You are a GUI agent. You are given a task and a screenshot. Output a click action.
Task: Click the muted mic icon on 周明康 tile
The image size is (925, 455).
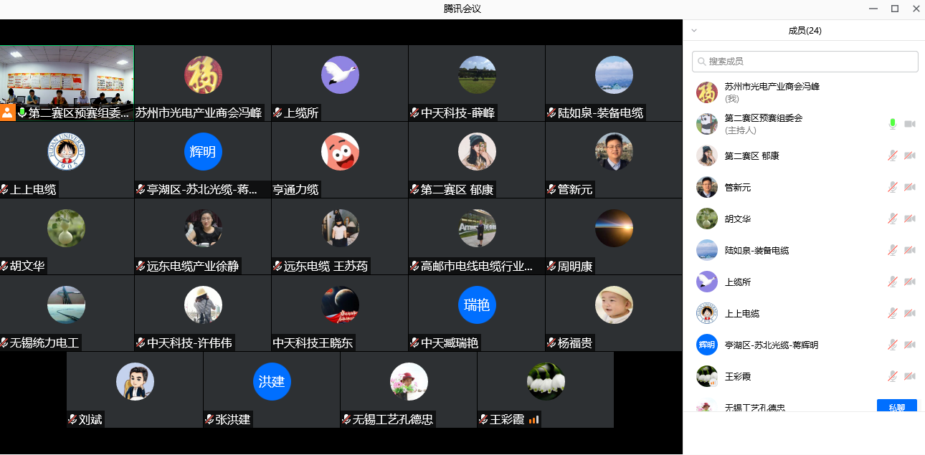[x=552, y=267]
